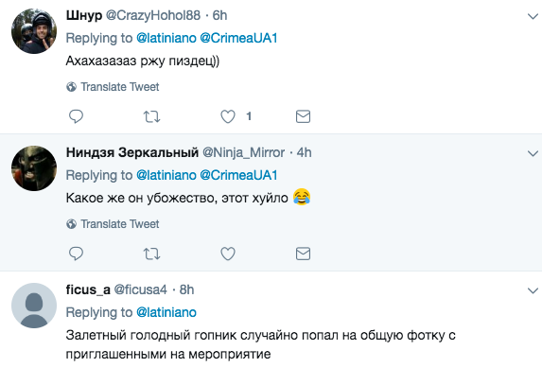
Task: Reply to the Ниндзя Зеркальный tweet
Action: point(76,254)
